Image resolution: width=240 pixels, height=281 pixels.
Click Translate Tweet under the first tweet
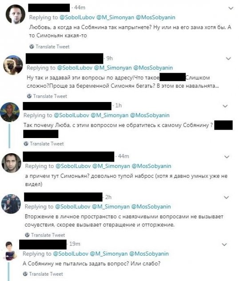tap(52, 47)
